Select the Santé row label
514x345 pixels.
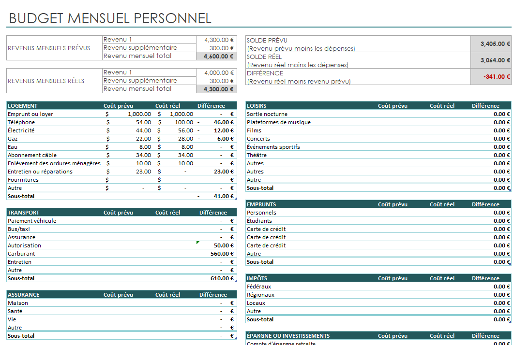point(15,311)
